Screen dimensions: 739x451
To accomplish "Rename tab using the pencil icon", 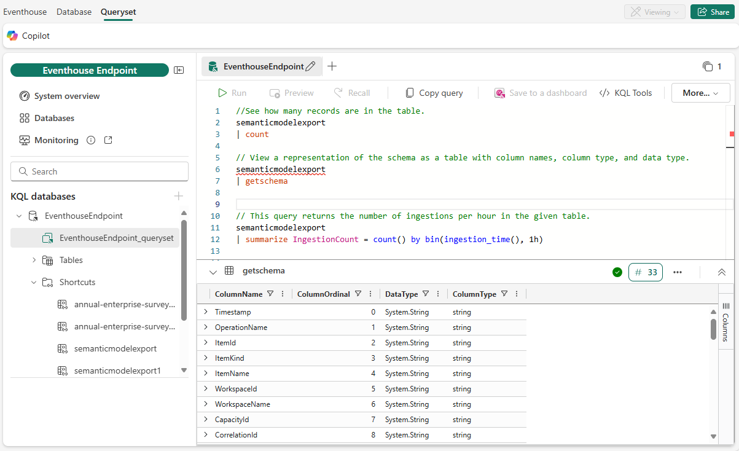I will (310, 66).
